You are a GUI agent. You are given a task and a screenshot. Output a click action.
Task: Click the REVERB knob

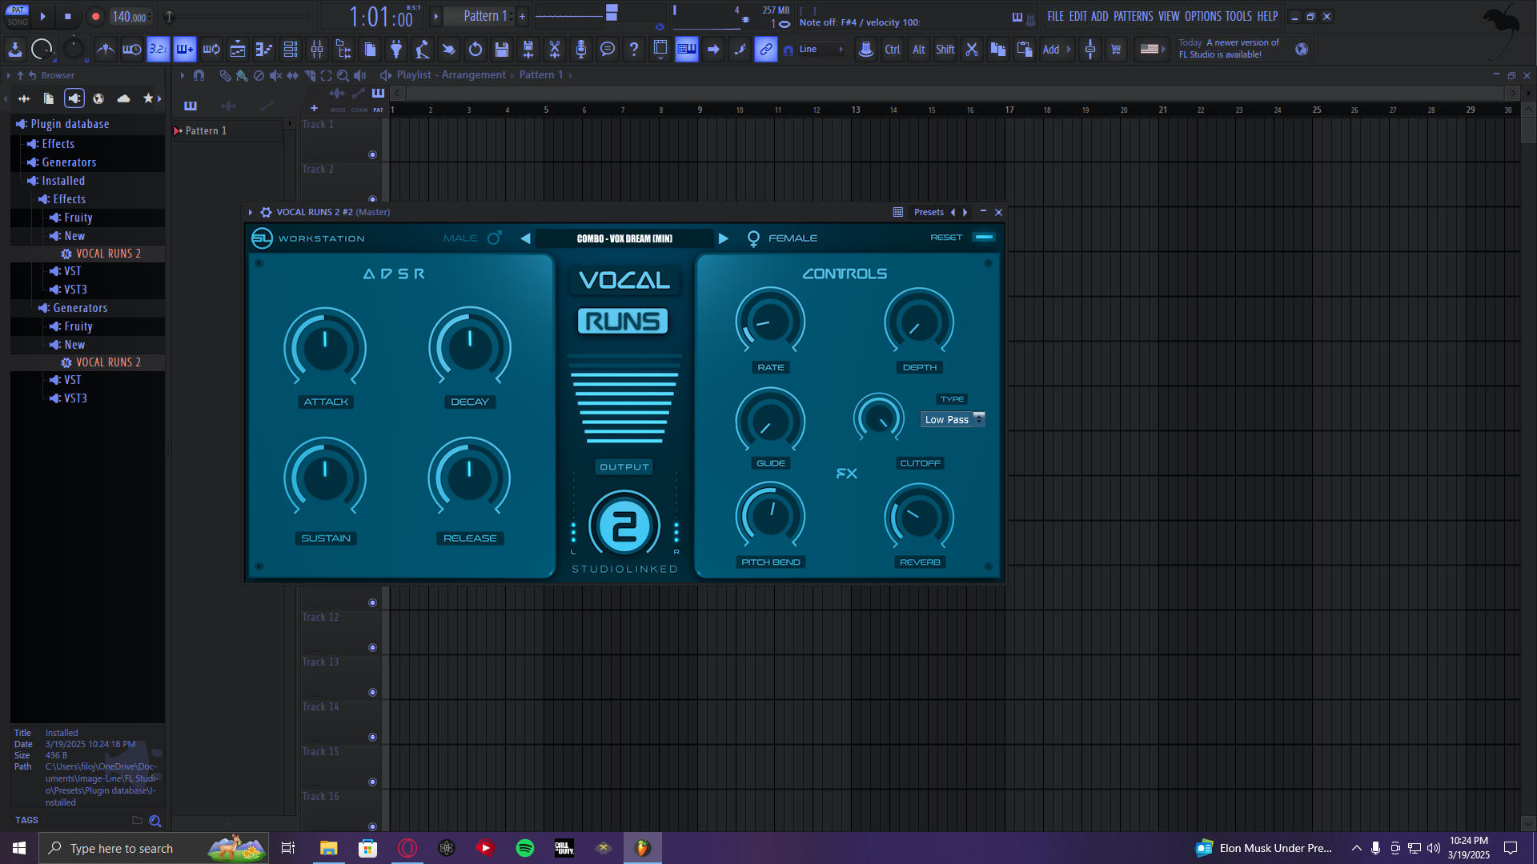tap(919, 518)
